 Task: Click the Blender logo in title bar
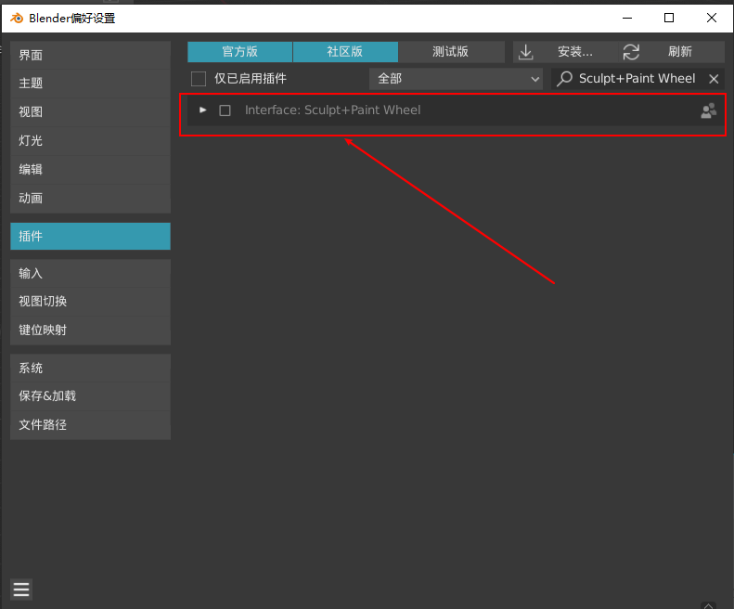pyautogui.click(x=17, y=19)
